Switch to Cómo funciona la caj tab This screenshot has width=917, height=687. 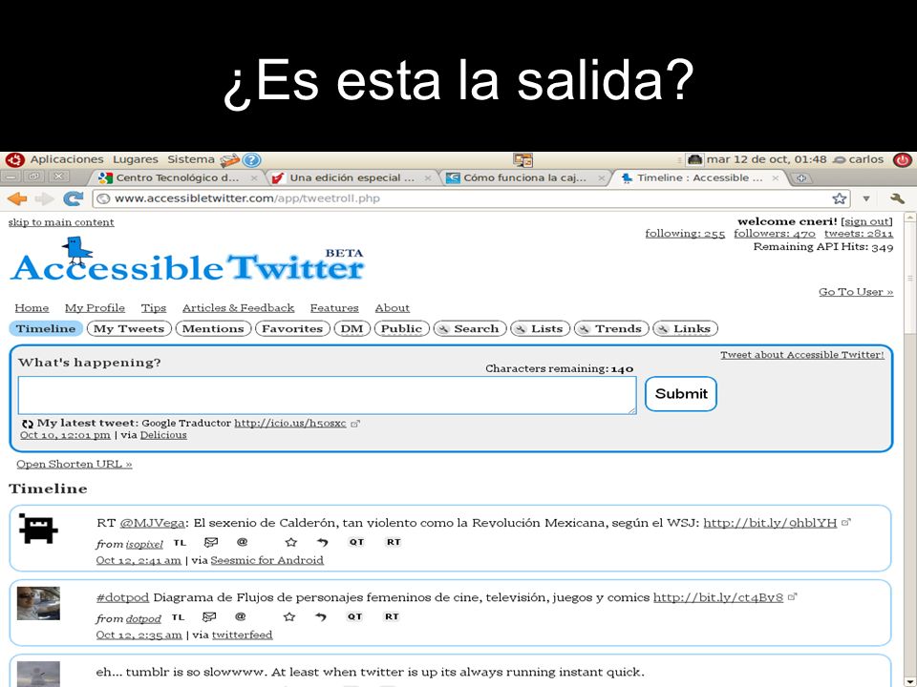coord(524,177)
